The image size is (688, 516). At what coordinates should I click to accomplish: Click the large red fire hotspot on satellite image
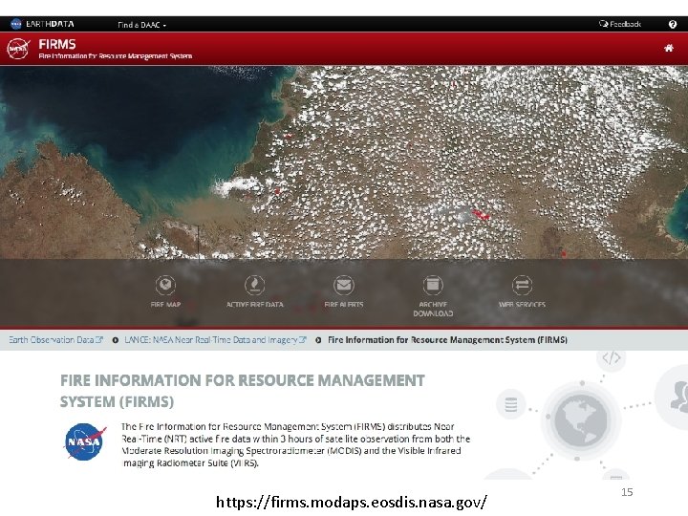coord(481,215)
